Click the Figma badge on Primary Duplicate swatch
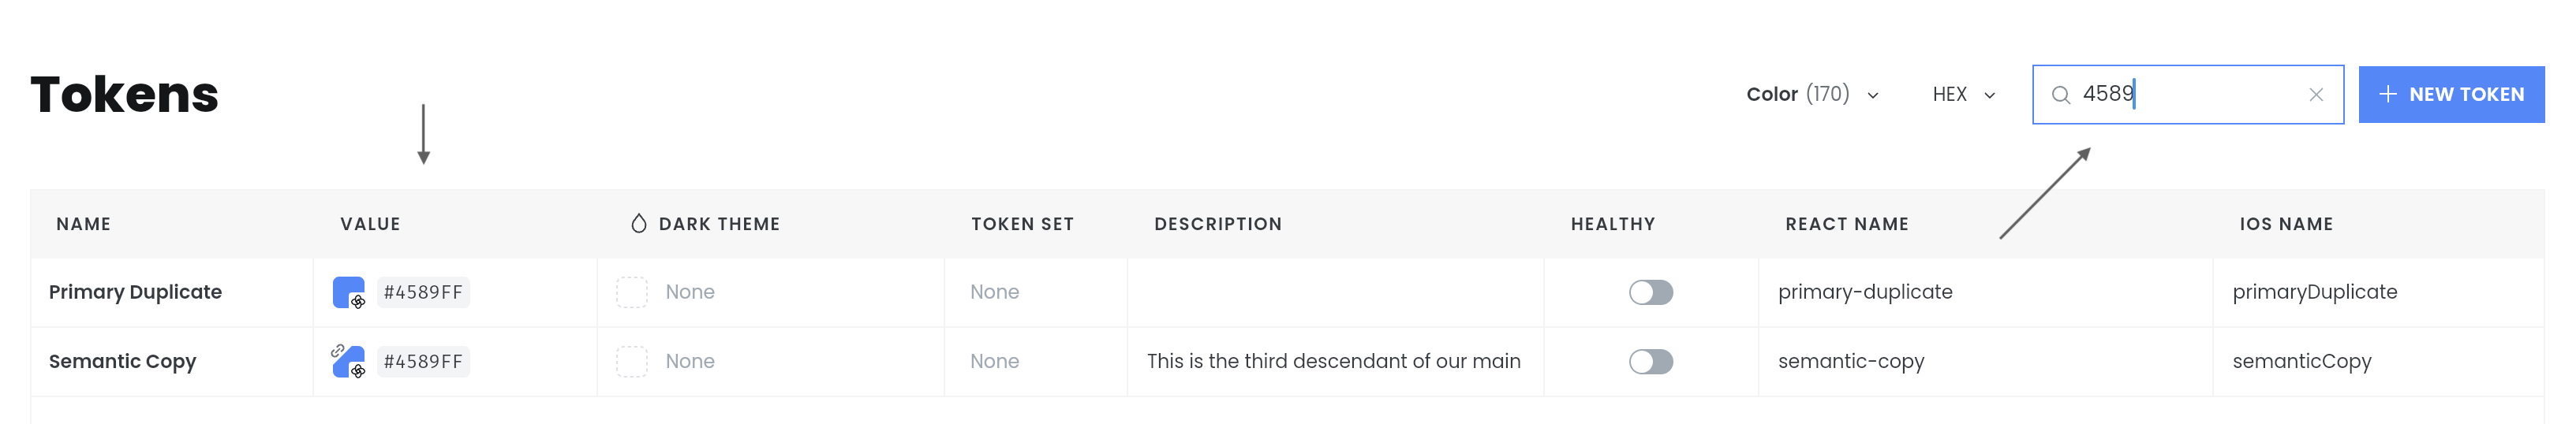The height and width of the screenshot is (424, 2576). [x=358, y=301]
